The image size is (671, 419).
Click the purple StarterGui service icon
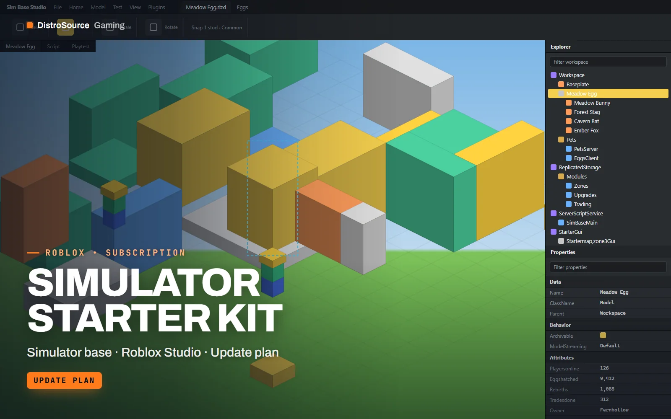pos(554,232)
